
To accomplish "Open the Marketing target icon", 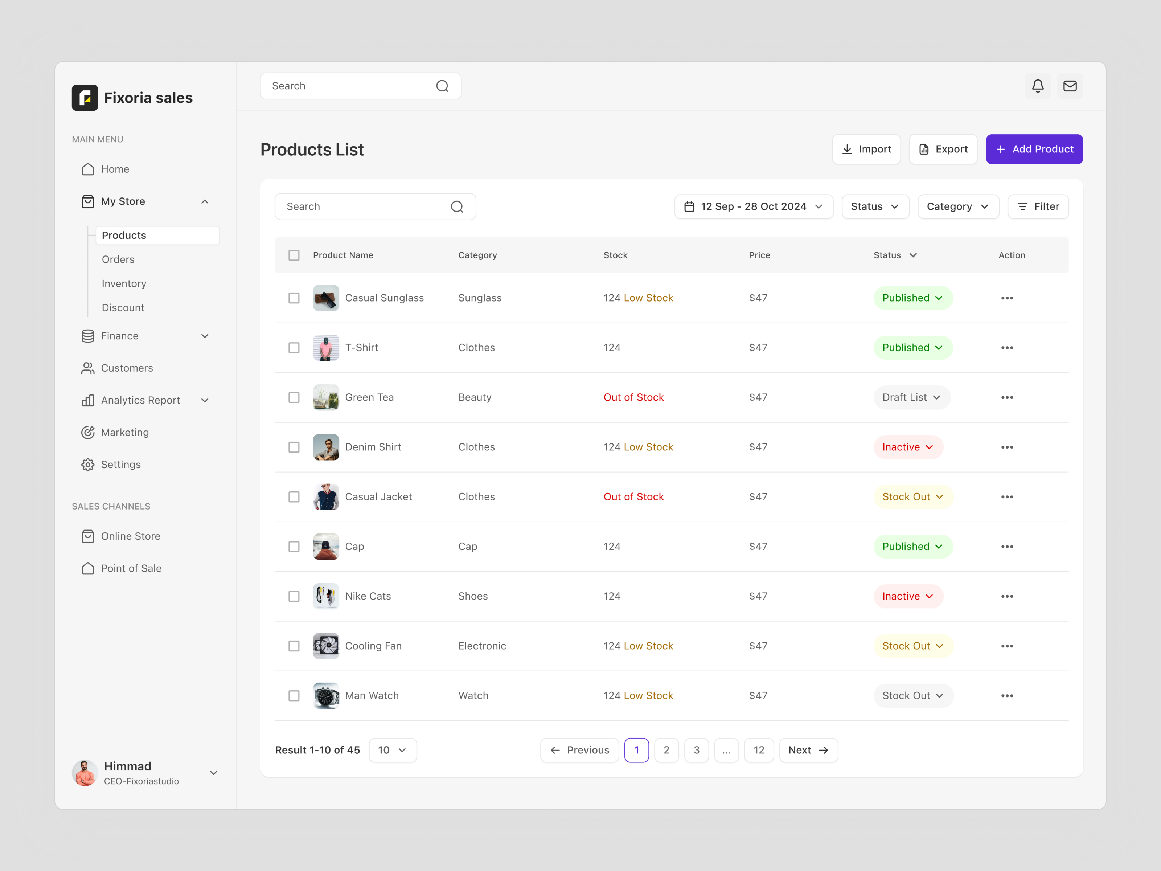I will [88, 432].
